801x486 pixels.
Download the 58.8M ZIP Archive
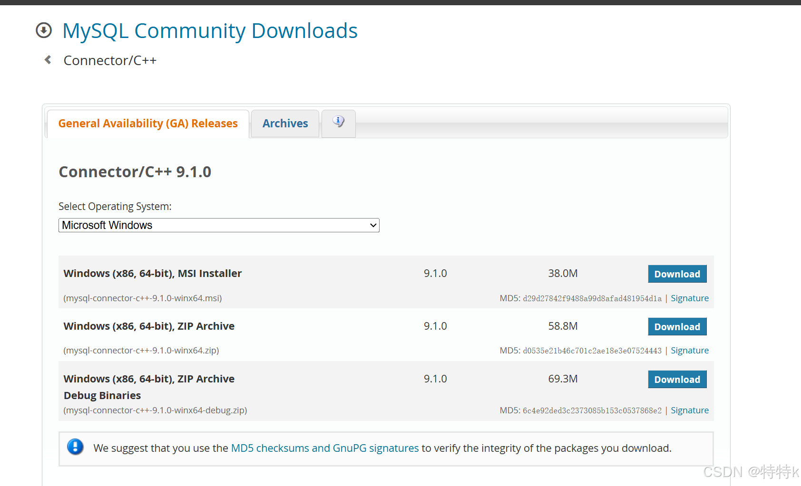677,326
